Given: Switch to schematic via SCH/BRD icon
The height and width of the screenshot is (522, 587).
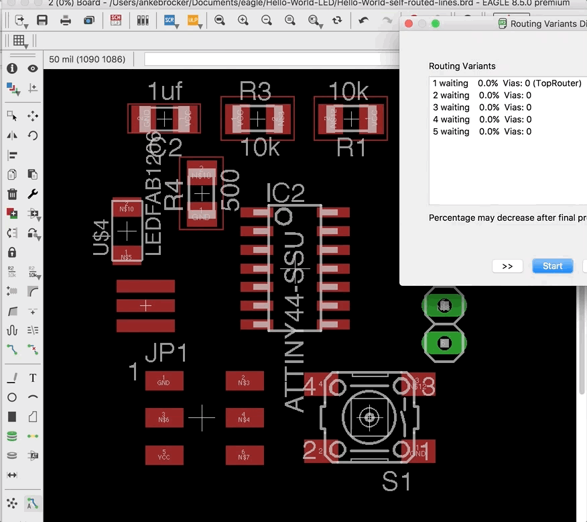Looking at the screenshot, I should pos(116,20).
